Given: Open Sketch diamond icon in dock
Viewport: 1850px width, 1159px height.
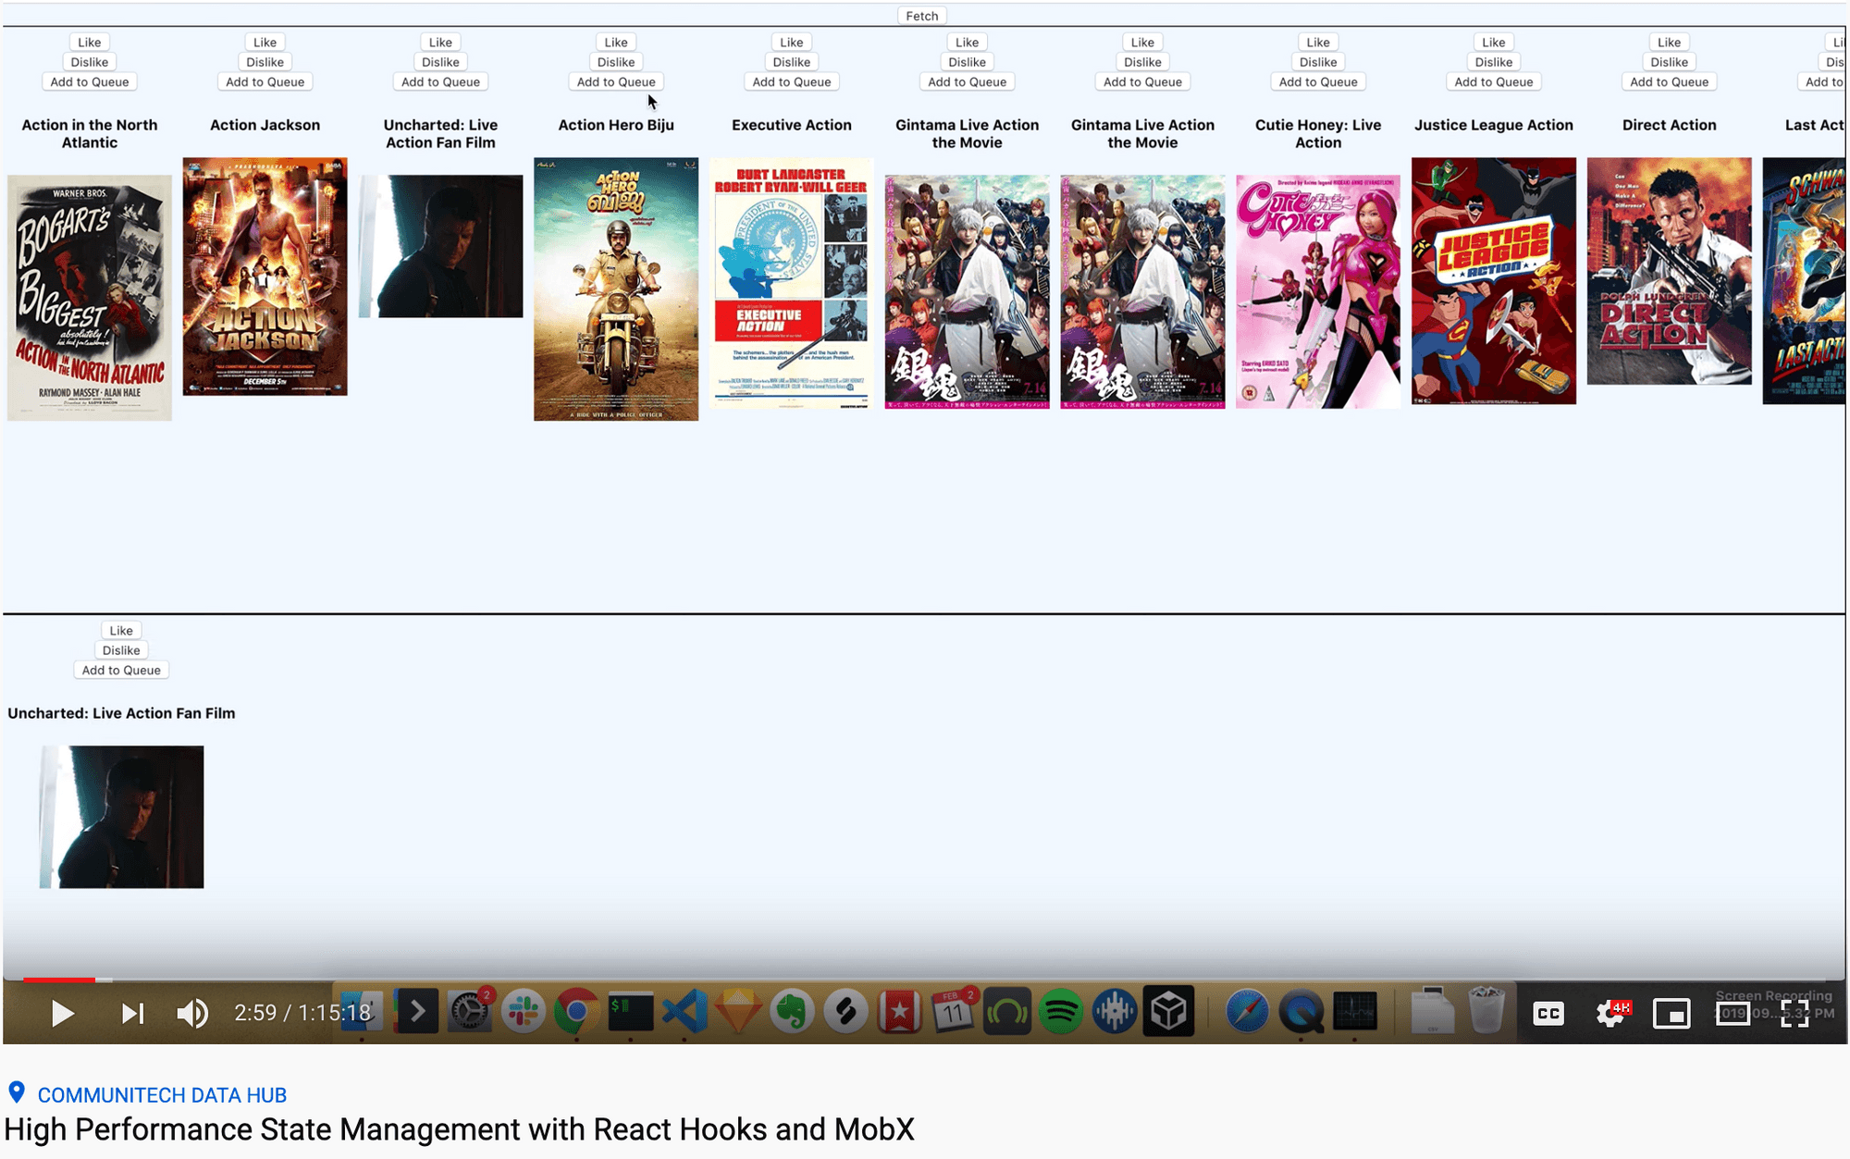Looking at the screenshot, I should (x=738, y=1012).
